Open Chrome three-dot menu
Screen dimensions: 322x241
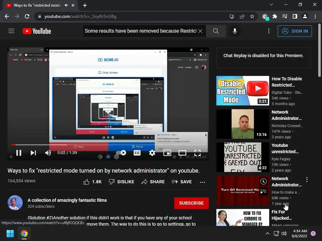click(315, 16)
